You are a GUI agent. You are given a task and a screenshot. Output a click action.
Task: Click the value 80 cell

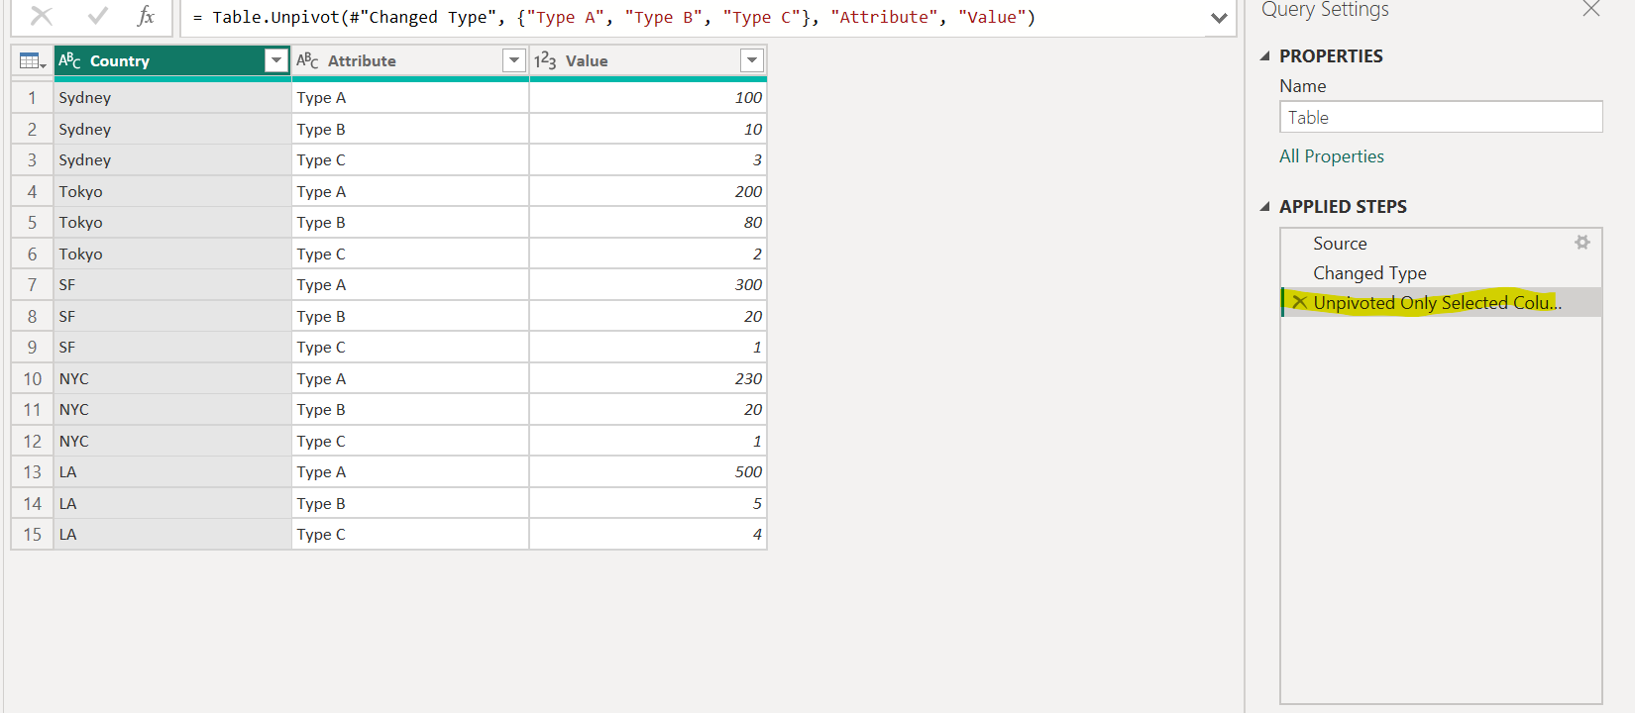[x=648, y=222]
